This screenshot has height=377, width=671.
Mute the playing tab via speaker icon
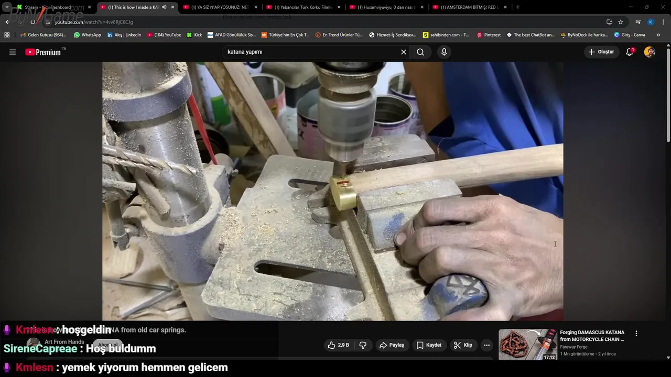[x=164, y=7]
